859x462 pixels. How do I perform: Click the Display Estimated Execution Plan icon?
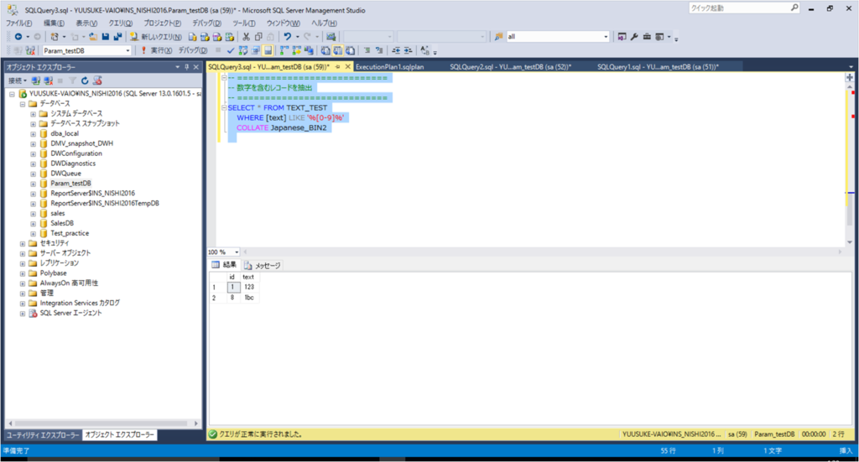(x=243, y=50)
